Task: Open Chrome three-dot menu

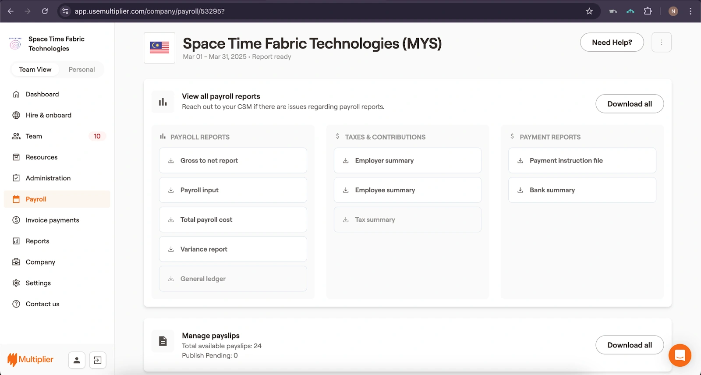Action: (x=690, y=11)
